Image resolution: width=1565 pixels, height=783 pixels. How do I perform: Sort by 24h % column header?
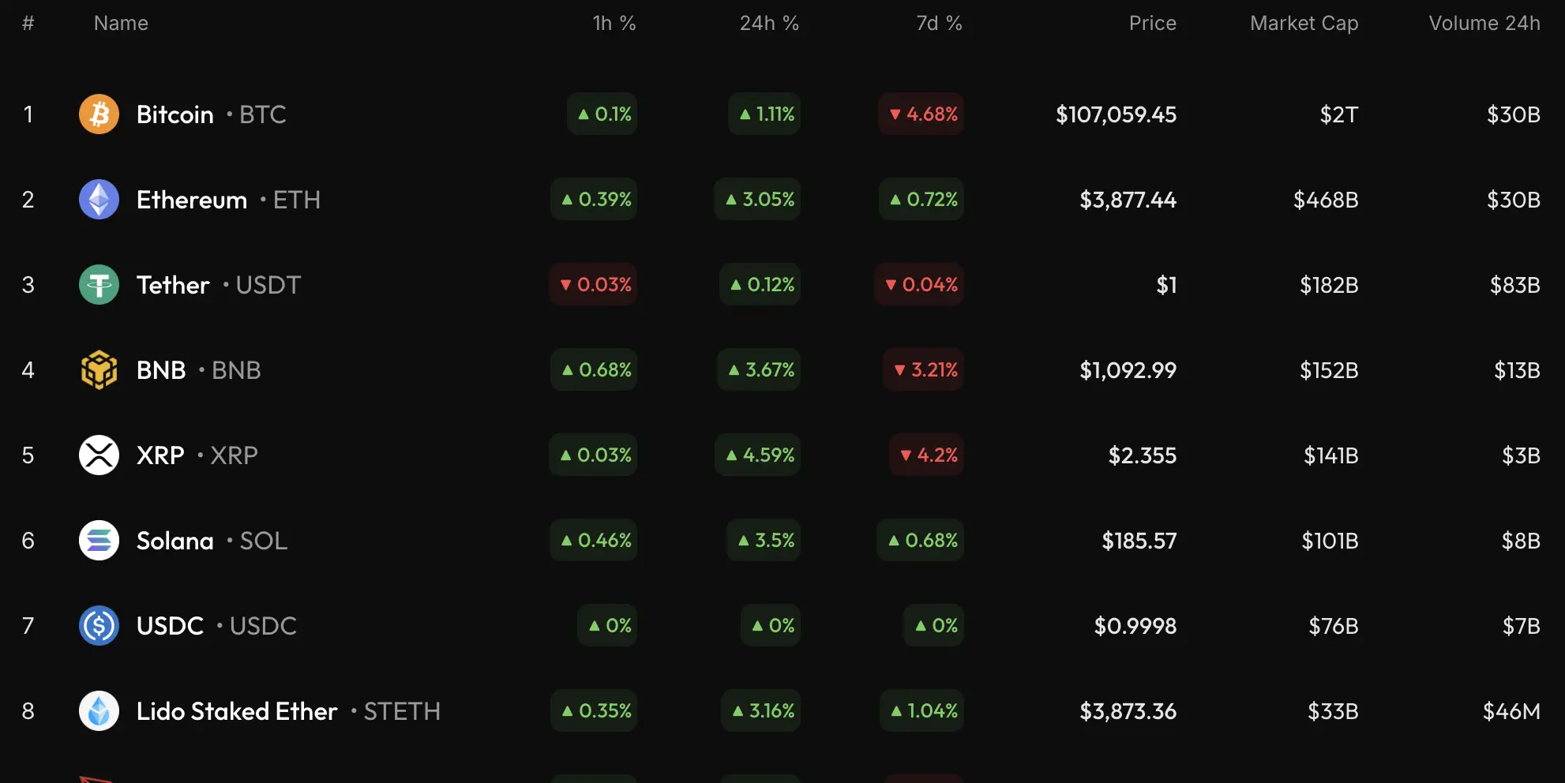click(x=768, y=24)
